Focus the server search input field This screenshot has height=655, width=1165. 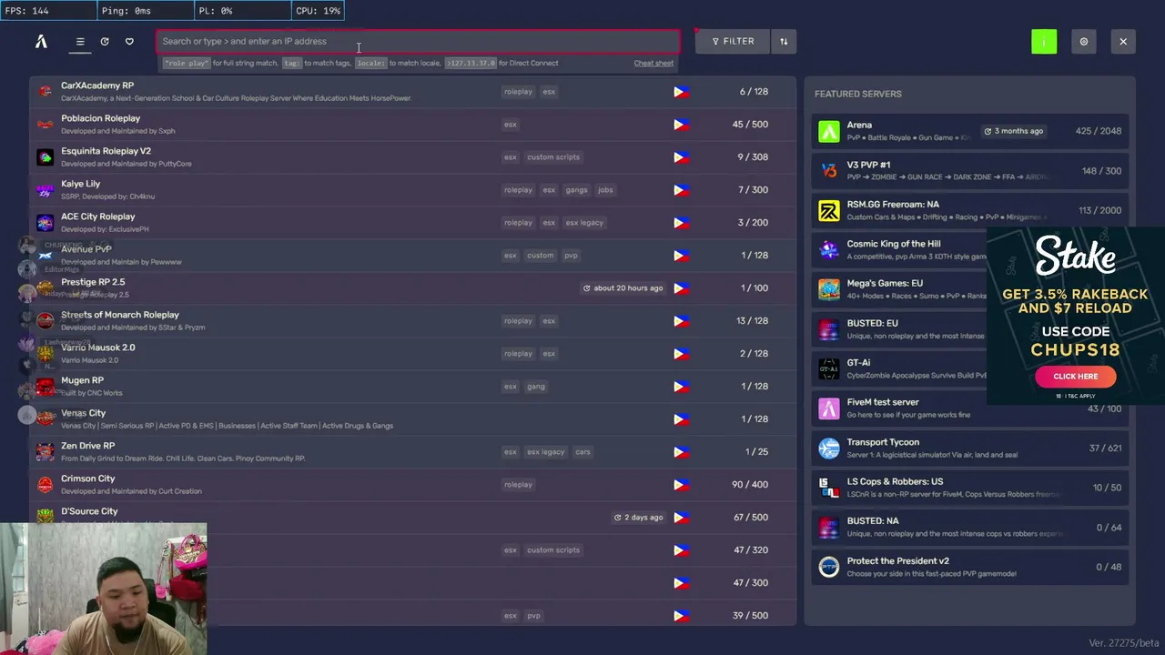(418, 41)
